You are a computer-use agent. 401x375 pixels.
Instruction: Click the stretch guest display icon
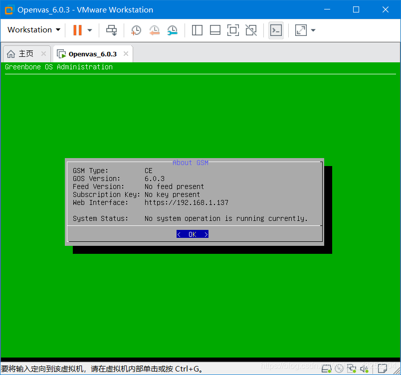pyautogui.click(x=301, y=30)
